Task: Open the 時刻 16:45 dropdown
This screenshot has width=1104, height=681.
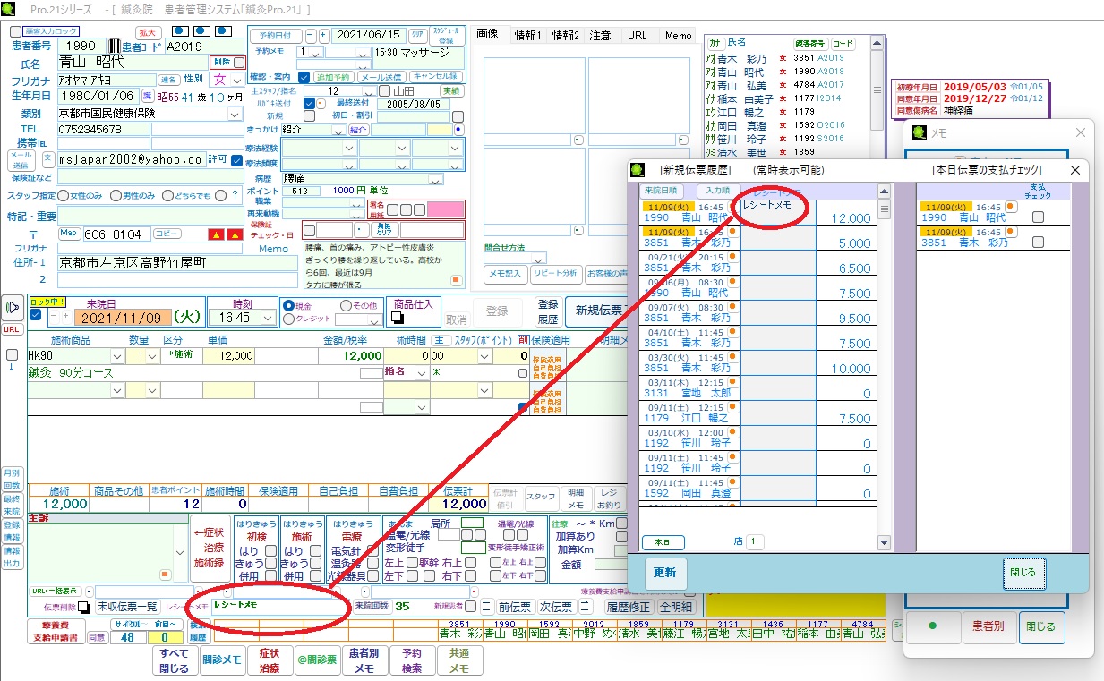Action: click(268, 318)
